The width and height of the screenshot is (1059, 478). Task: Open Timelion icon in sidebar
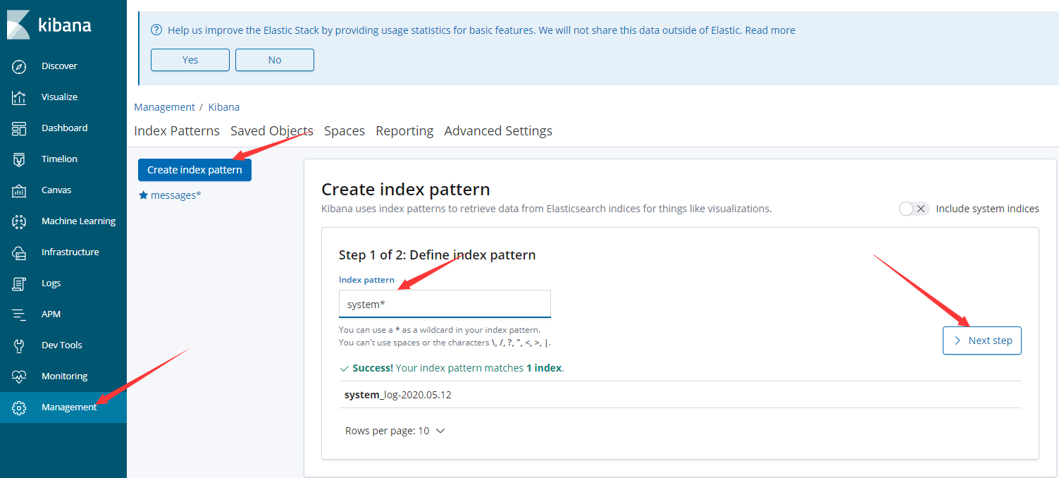pyautogui.click(x=19, y=159)
